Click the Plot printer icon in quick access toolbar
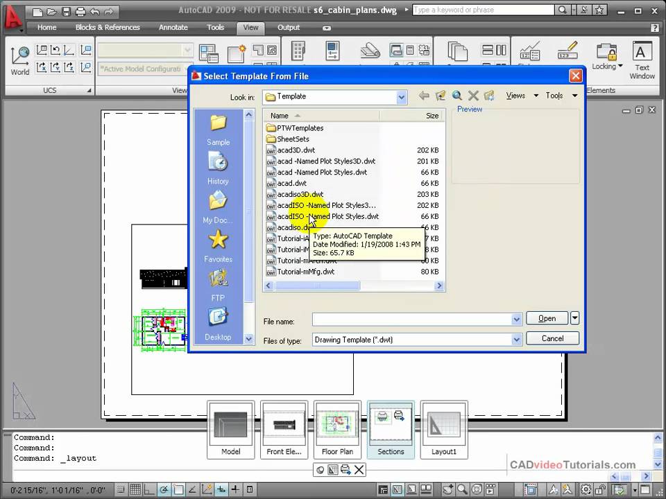The width and height of the screenshot is (666, 499). tap(80, 12)
